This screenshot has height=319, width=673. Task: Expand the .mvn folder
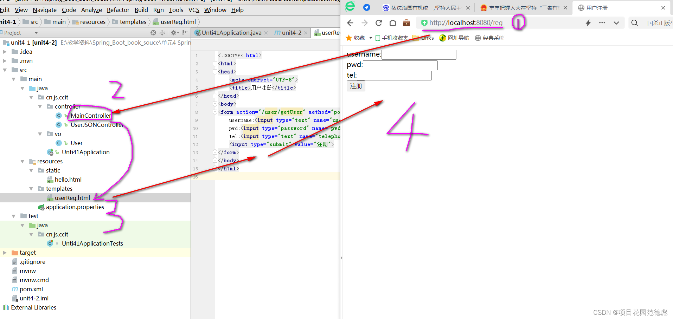click(x=5, y=61)
